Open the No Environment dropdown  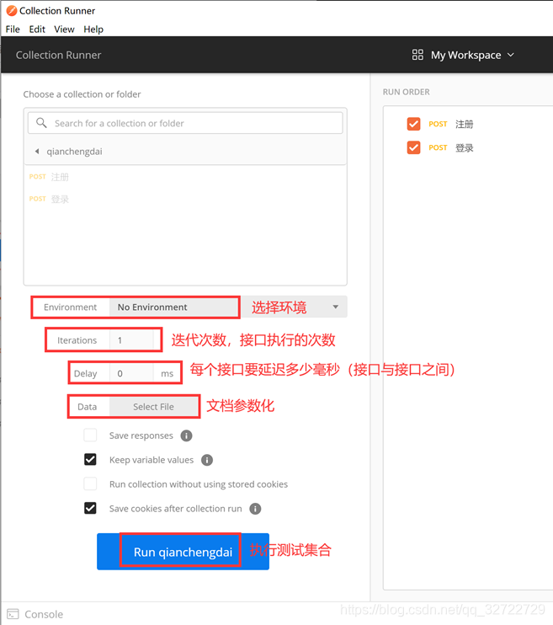coord(228,307)
